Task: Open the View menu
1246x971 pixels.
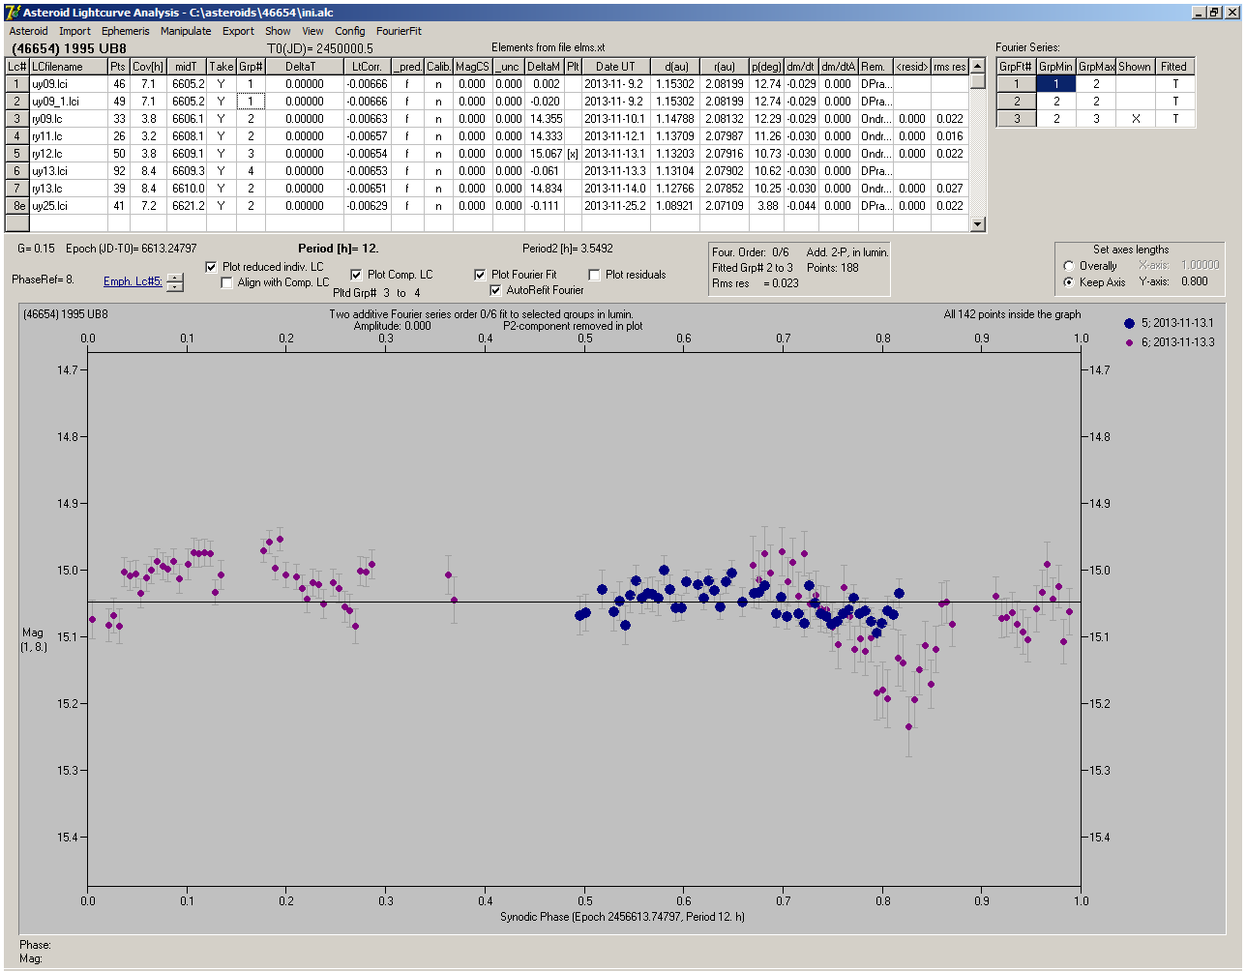Action: (312, 31)
